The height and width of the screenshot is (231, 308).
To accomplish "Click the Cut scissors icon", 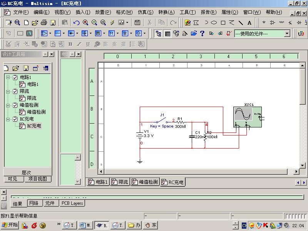I will 149,23.
